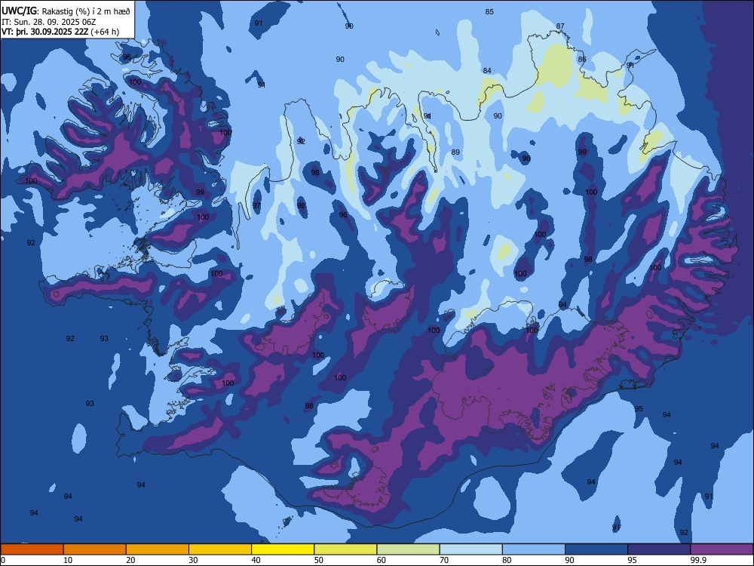Image resolution: width=754 pixels, height=566 pixels.
Task: Click the legend label 70
Action: click(x=444, y=560)
